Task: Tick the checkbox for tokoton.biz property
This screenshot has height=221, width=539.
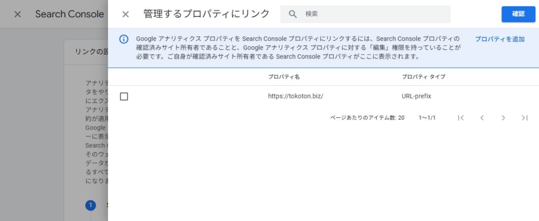Action: pos(124,96)
